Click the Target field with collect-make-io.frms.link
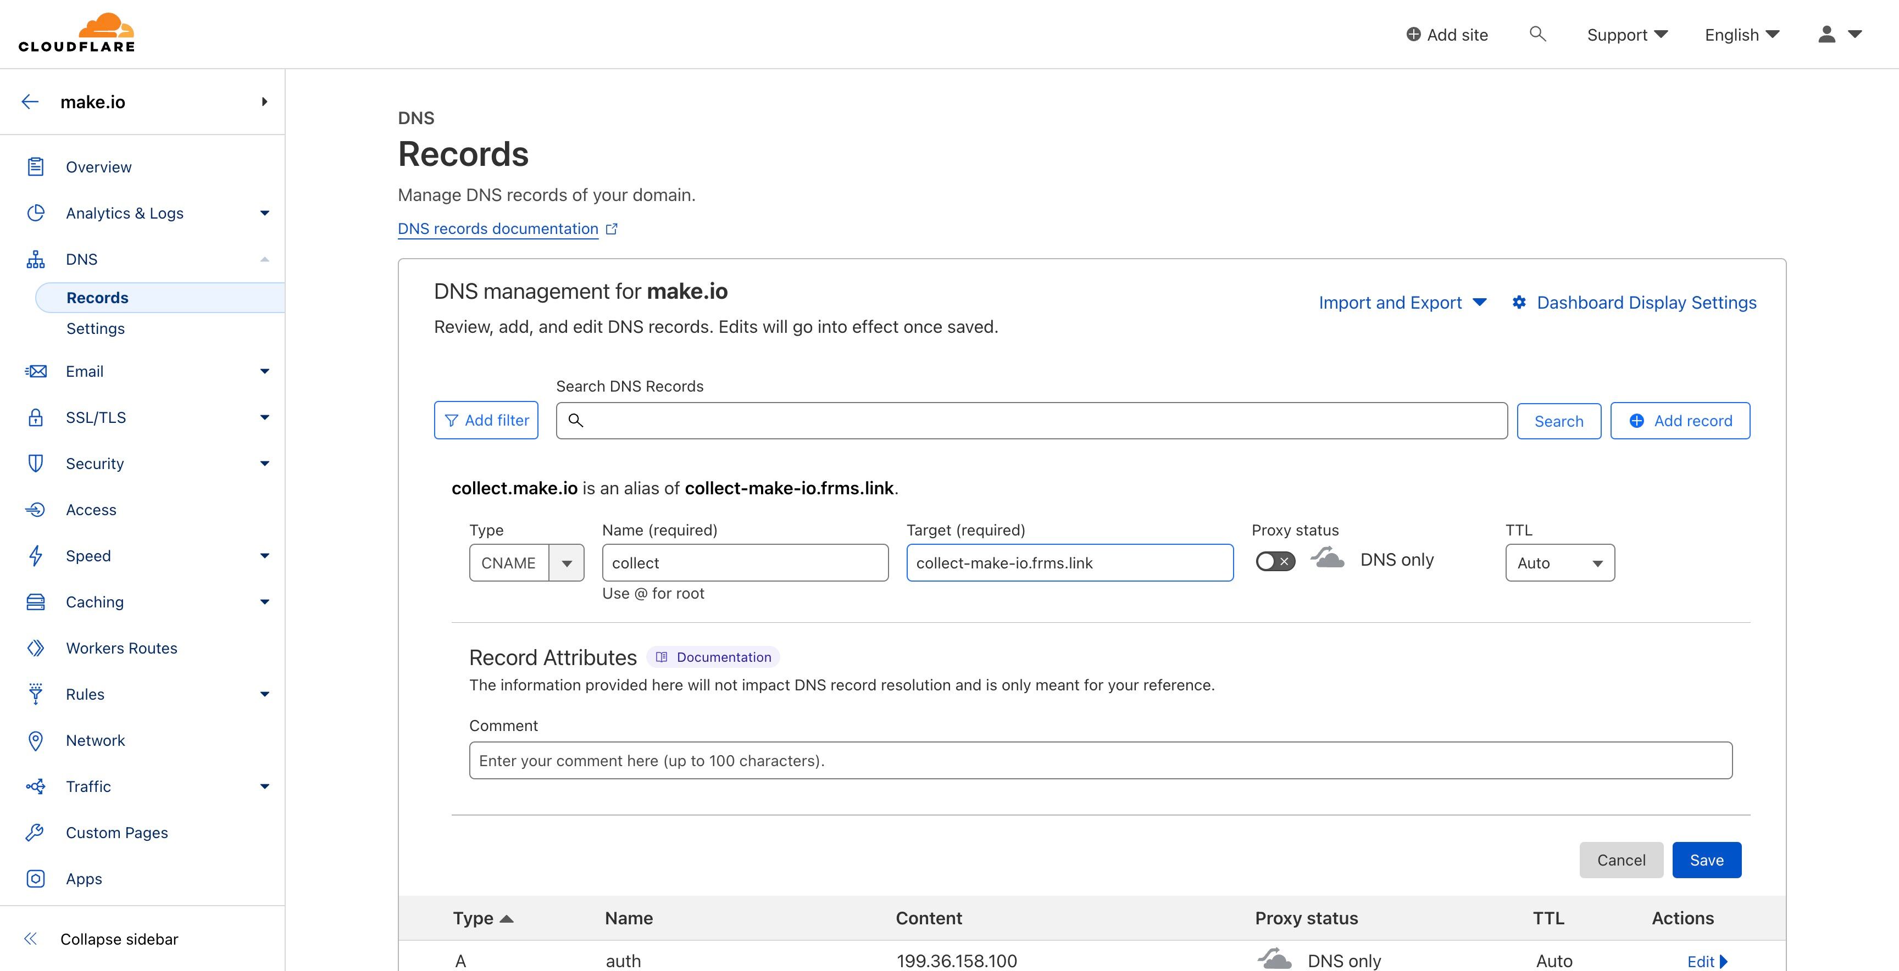Screen dimensions: 1899x971 (x=1070, y=563)
